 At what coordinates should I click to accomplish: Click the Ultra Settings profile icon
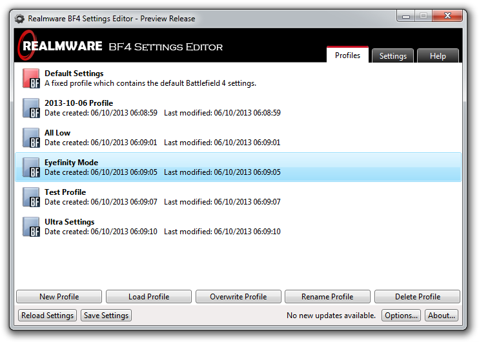(x=31, y=226)
